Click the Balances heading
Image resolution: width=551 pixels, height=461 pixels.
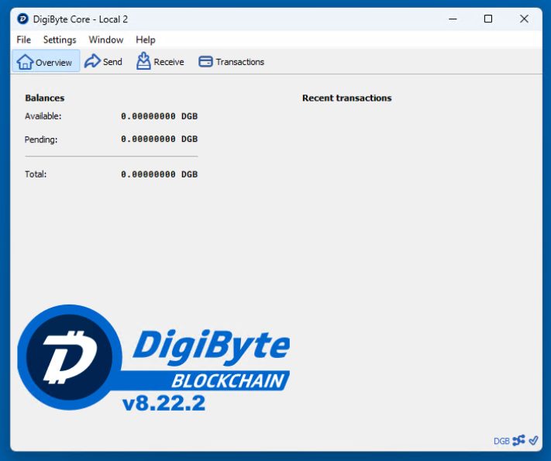pos(45,98)
